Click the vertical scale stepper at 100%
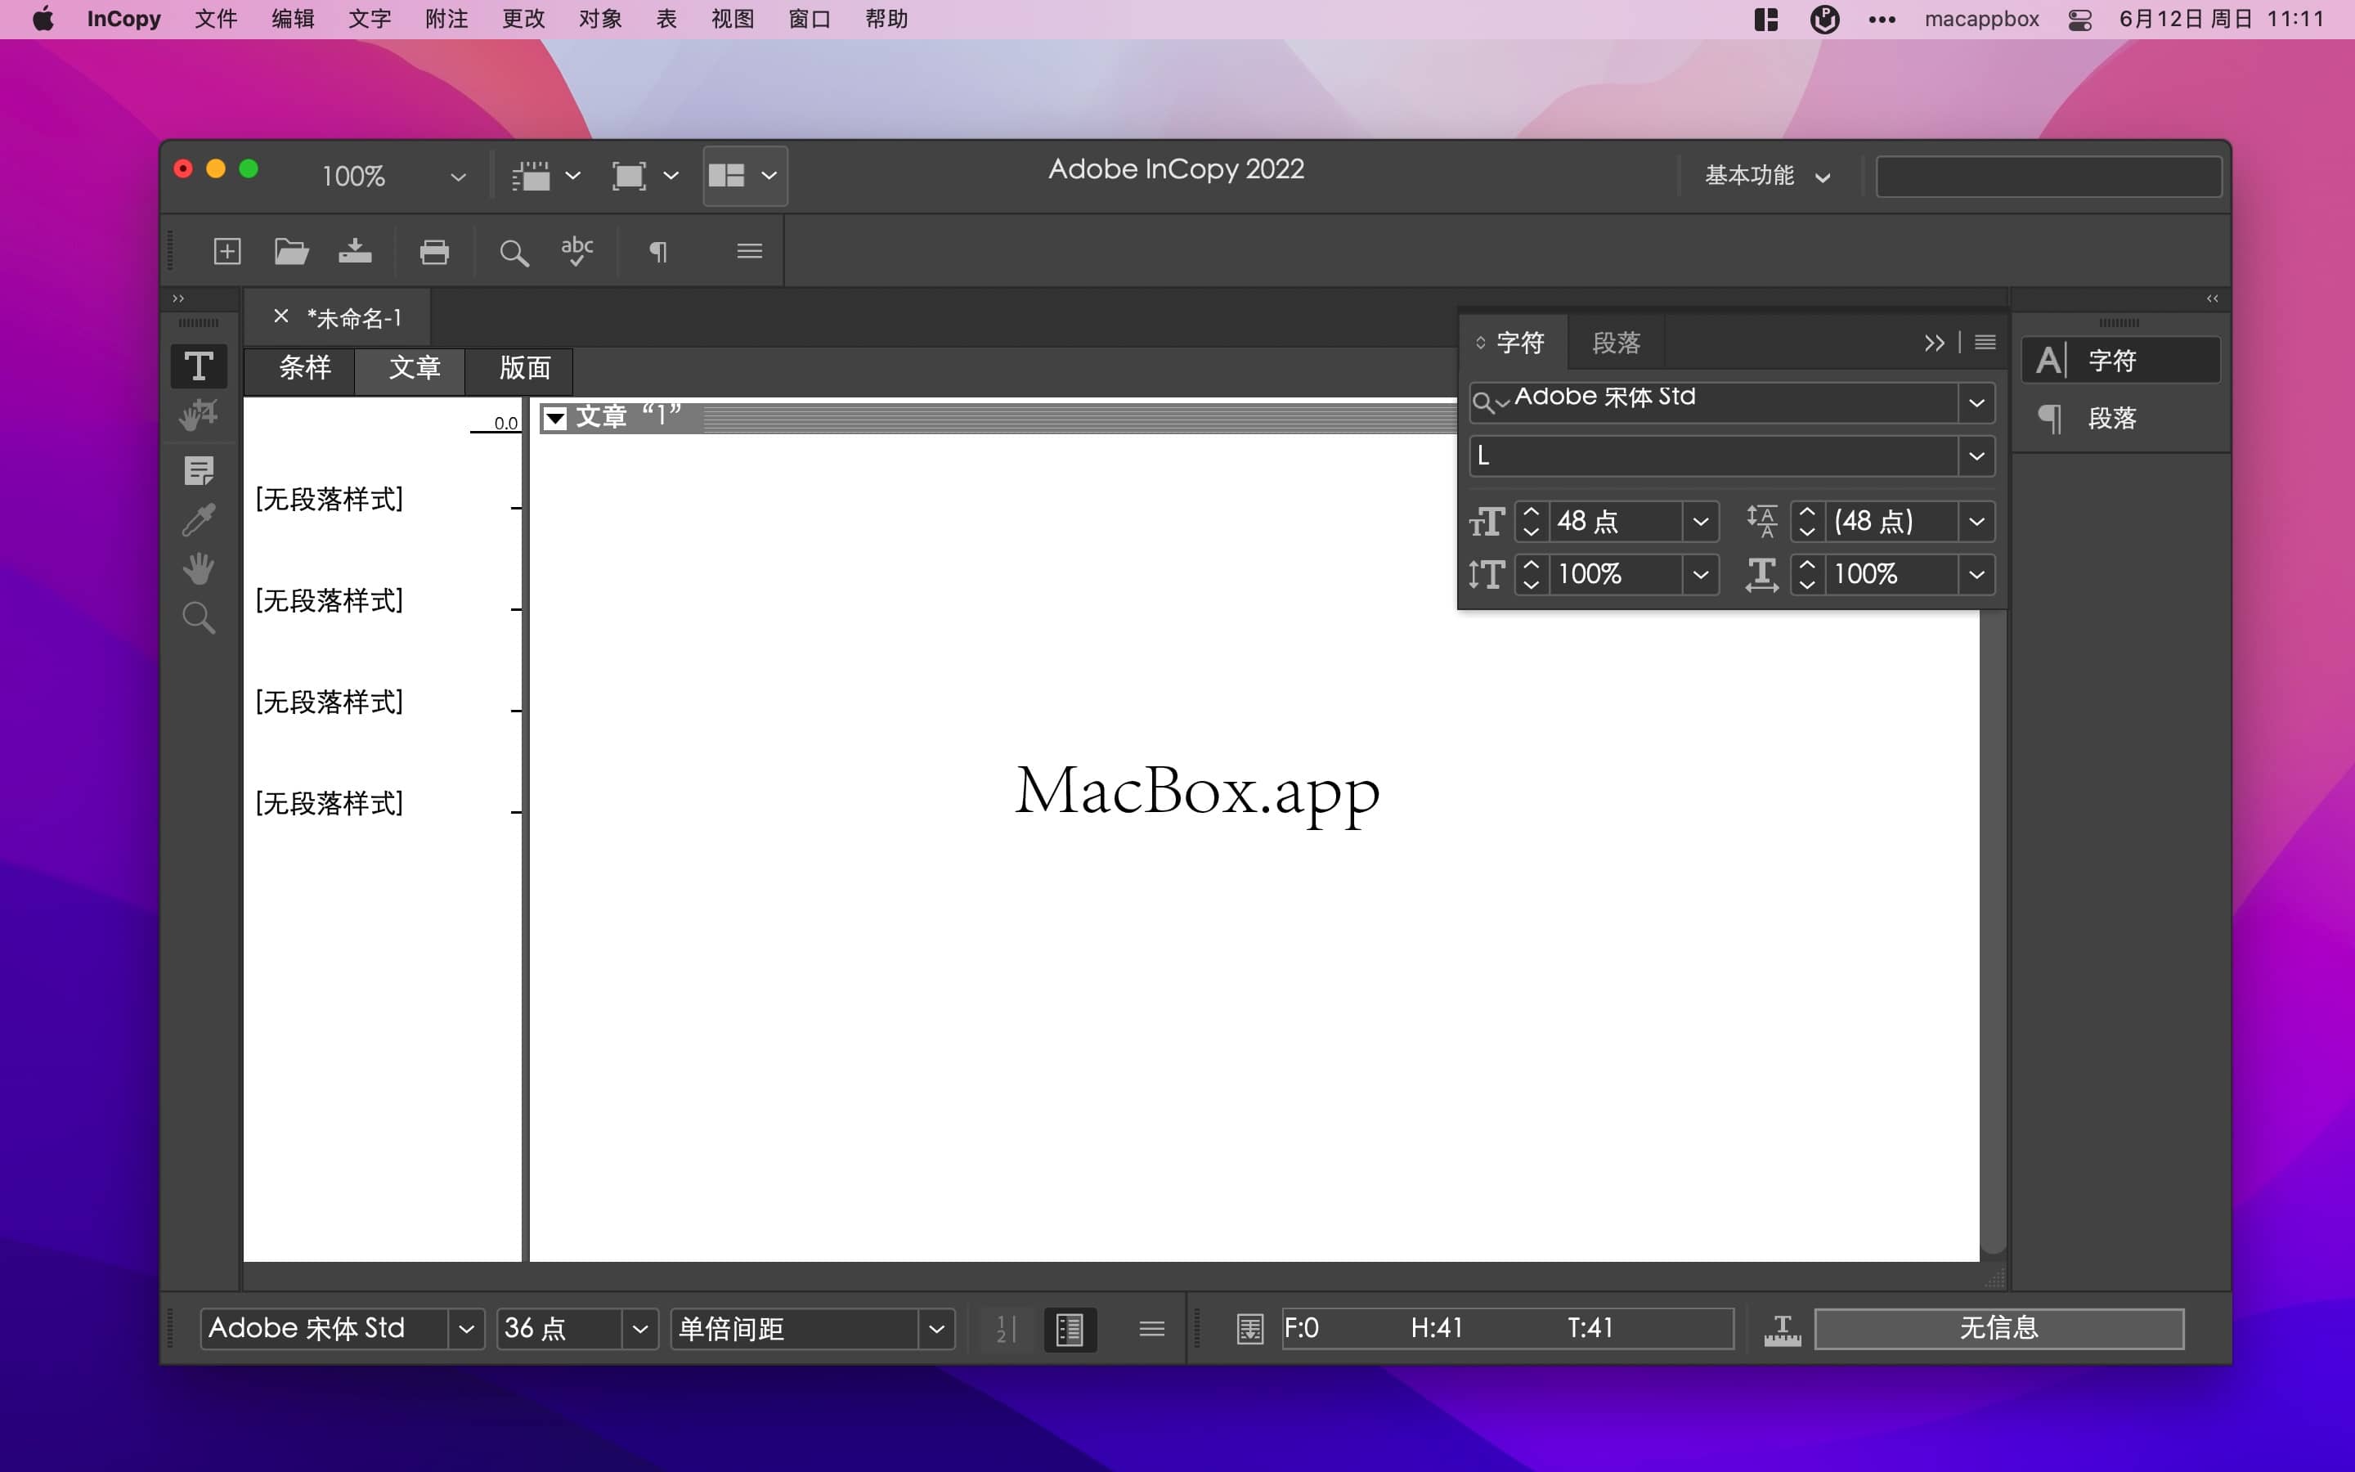This screenshot has height=1472, width=2355. point(1531,574)
